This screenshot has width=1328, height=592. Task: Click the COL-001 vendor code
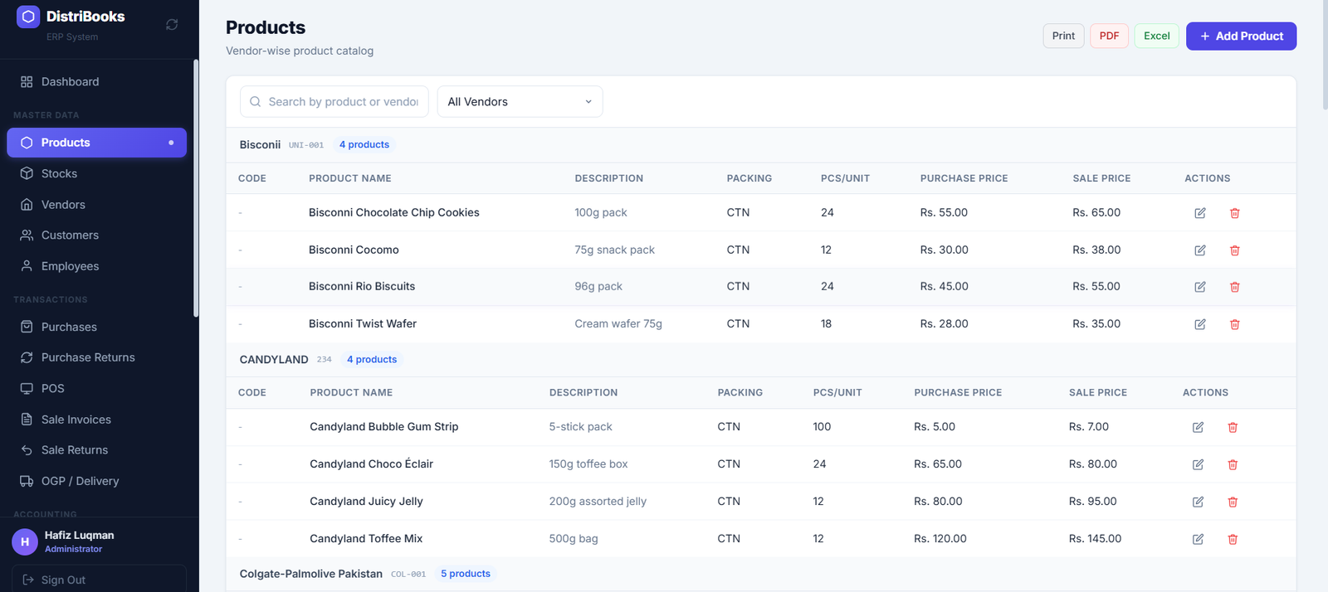408,575
